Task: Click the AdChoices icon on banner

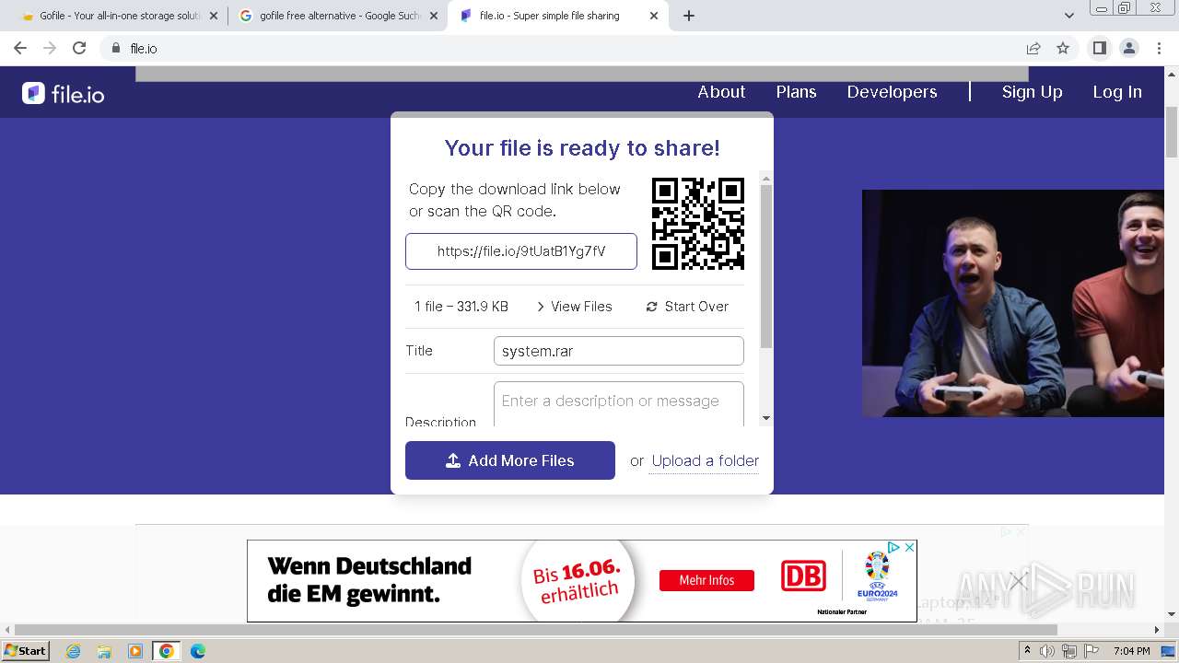Action: click(x=893, y=547)
